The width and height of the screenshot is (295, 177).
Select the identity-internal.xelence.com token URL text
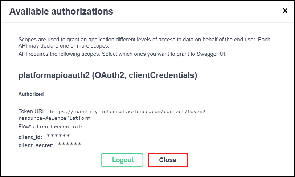[127, 112]
